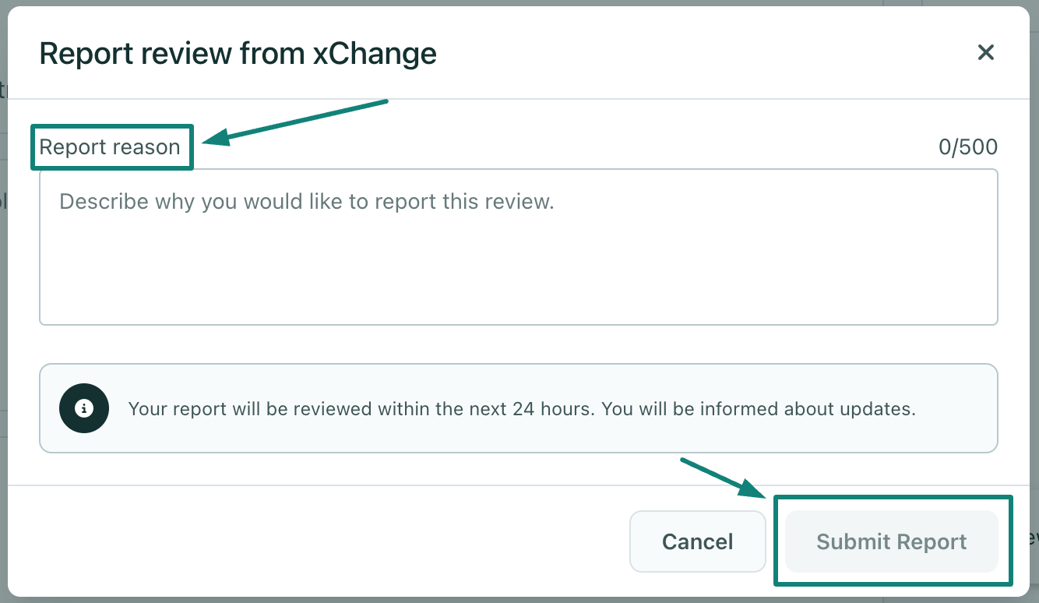Image resolution: width=1039 pixels, height=603 pixels.
Task: Click the "Report reason" field label
Action: [110, 147]
